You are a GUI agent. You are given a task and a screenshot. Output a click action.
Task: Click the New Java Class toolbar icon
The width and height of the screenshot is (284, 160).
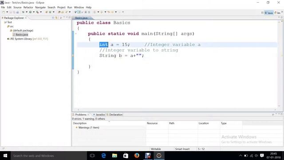50,12
